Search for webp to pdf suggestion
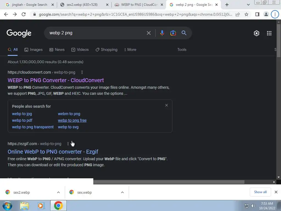 click(22, 120)
